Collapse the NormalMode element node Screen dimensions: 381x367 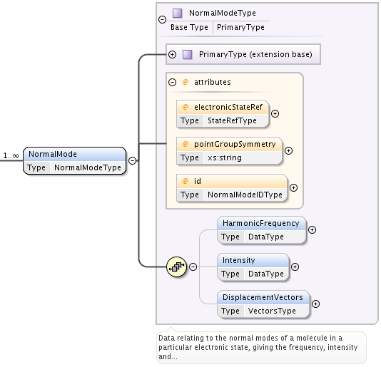[x=132, y=160]
